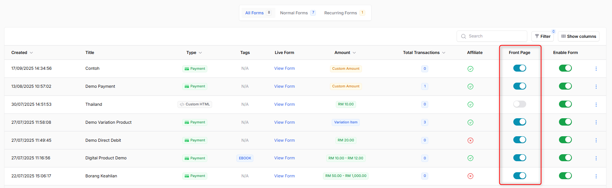Open View Form link for Demo Payment

point(284,86)
